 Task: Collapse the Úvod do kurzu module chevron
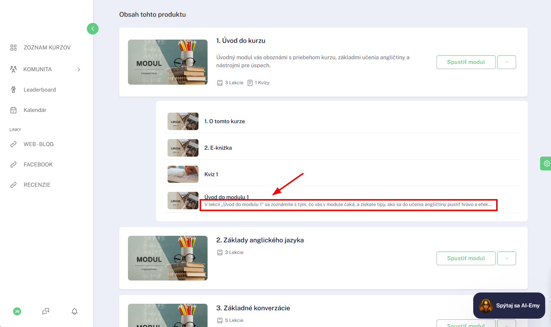pyautogui.click(x=507, y=62)
